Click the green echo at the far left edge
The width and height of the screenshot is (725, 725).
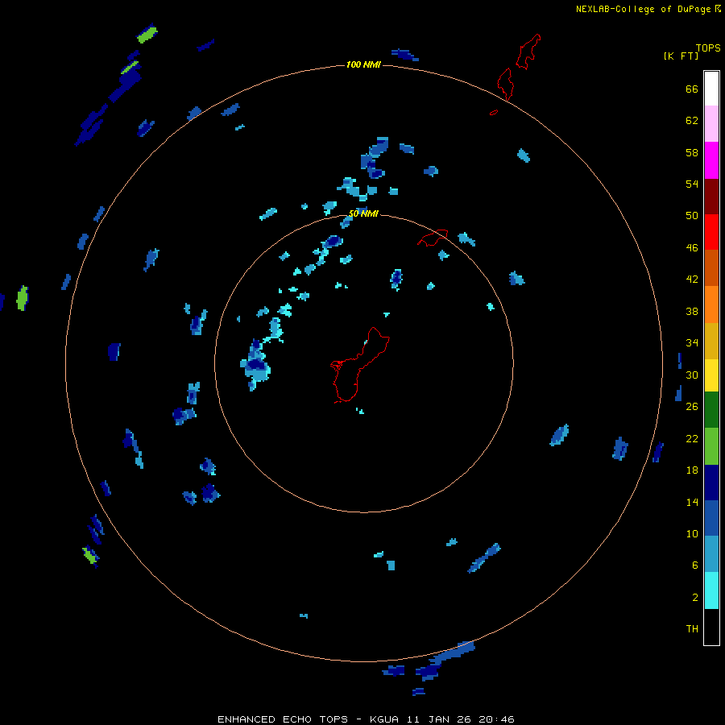[x=22, y=298]
